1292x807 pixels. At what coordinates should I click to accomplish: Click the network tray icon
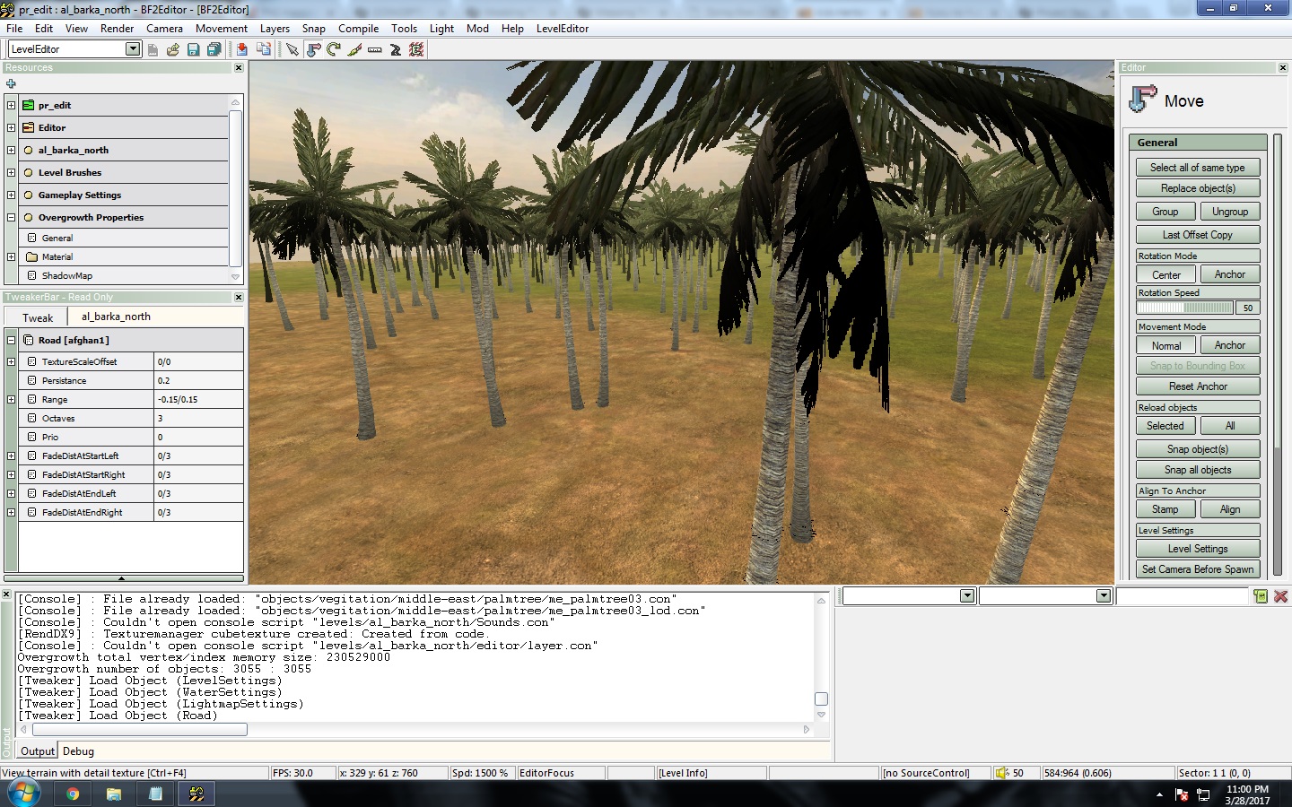[1204, 794]
